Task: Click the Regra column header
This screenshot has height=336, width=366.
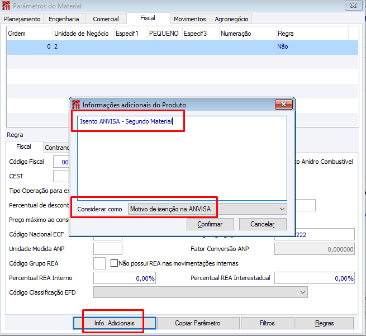Action: 312,34
